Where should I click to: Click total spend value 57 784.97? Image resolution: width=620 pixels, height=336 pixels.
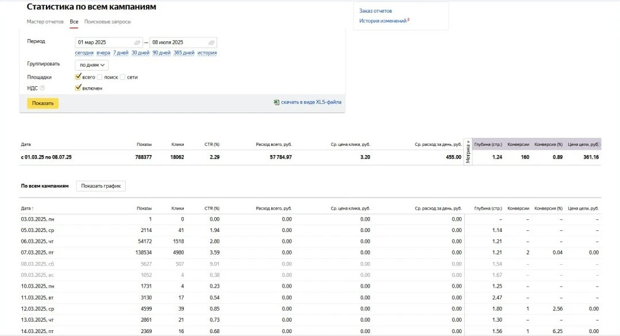281,157
